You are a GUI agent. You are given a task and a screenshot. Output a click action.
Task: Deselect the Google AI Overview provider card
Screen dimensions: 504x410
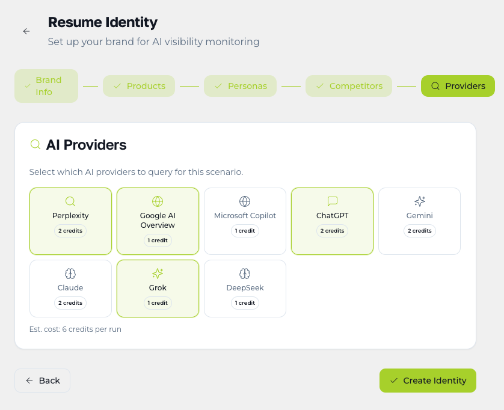[x=158, y=221]
